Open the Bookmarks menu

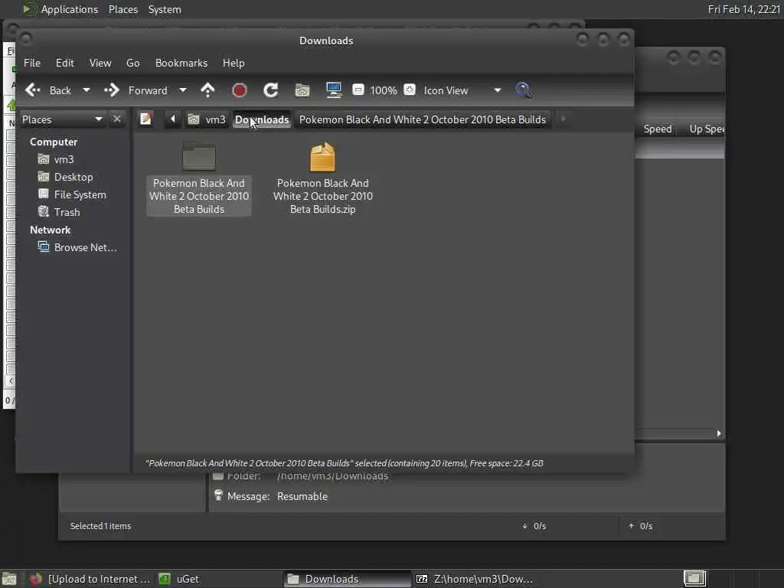(x=181, y=63)
